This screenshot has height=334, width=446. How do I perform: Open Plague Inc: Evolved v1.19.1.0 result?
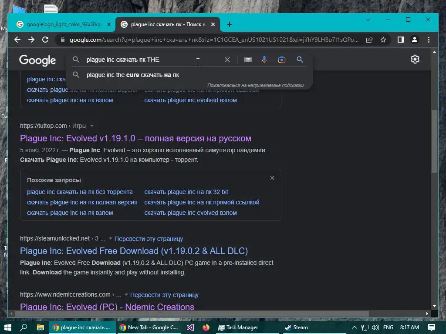tap(135, 138)
